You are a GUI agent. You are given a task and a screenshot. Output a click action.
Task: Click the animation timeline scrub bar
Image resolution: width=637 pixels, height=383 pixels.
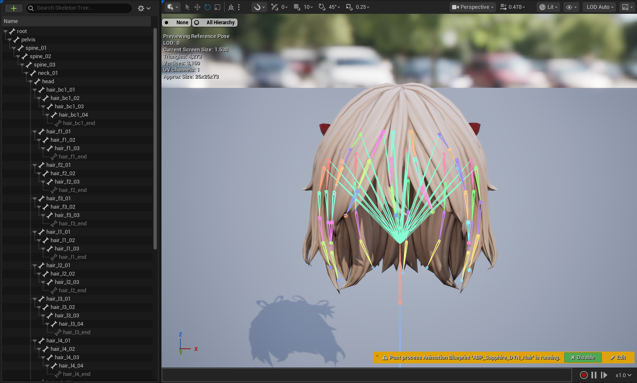pos(366,375)
